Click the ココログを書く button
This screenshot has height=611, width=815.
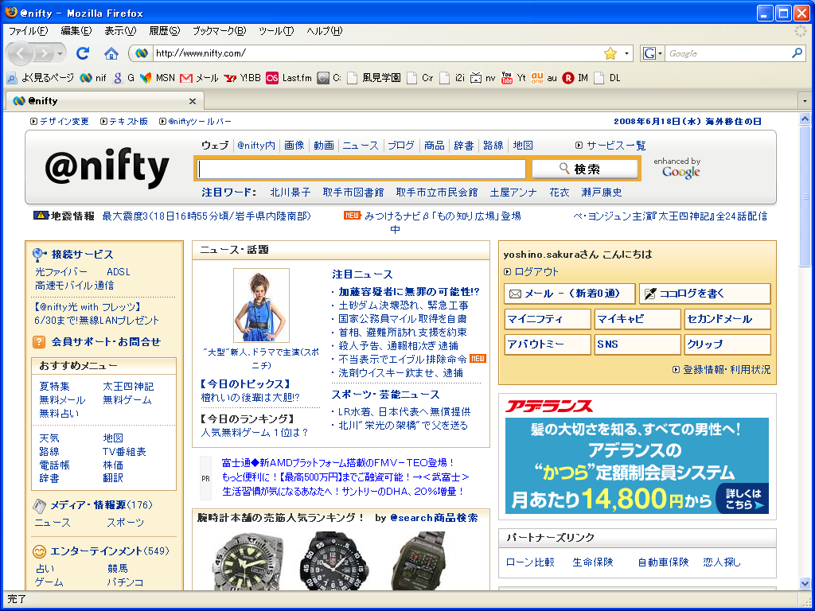coord(705,294)
